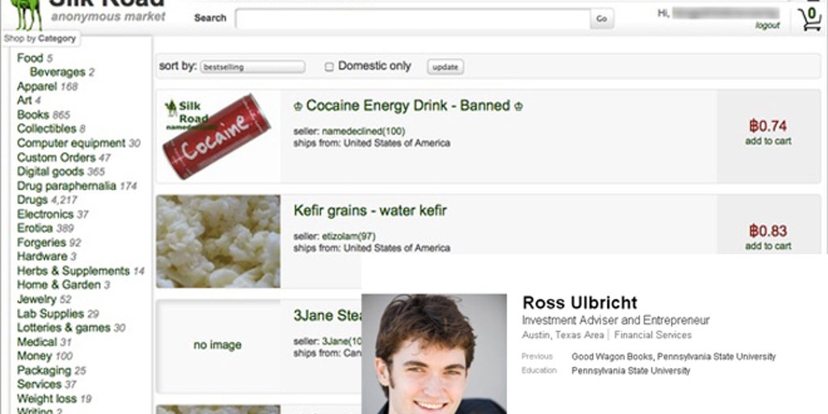Open the Forgeries category

42,243
